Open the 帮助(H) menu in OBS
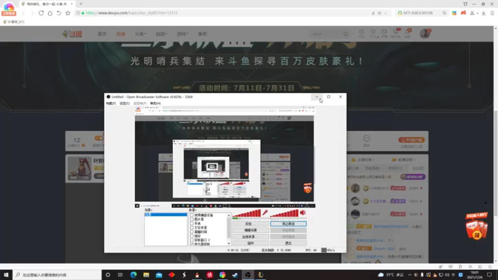This screenshot has width=498, height=280. 155,103
